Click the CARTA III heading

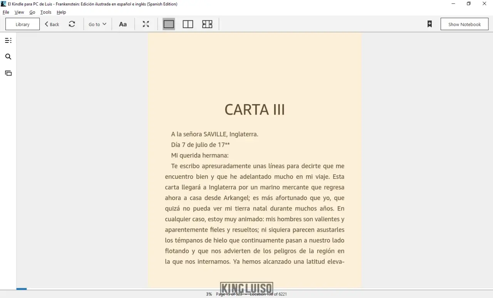click(x=255, y=109)
